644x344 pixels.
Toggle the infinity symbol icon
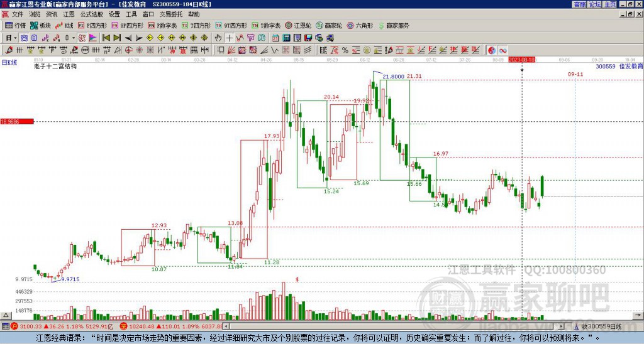(502, 50)
